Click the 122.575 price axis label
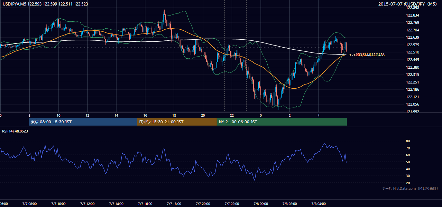This screenshot has width=442, height=207. point(412,45)
